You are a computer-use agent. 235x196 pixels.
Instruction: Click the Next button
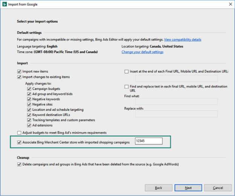pos(188,188)
